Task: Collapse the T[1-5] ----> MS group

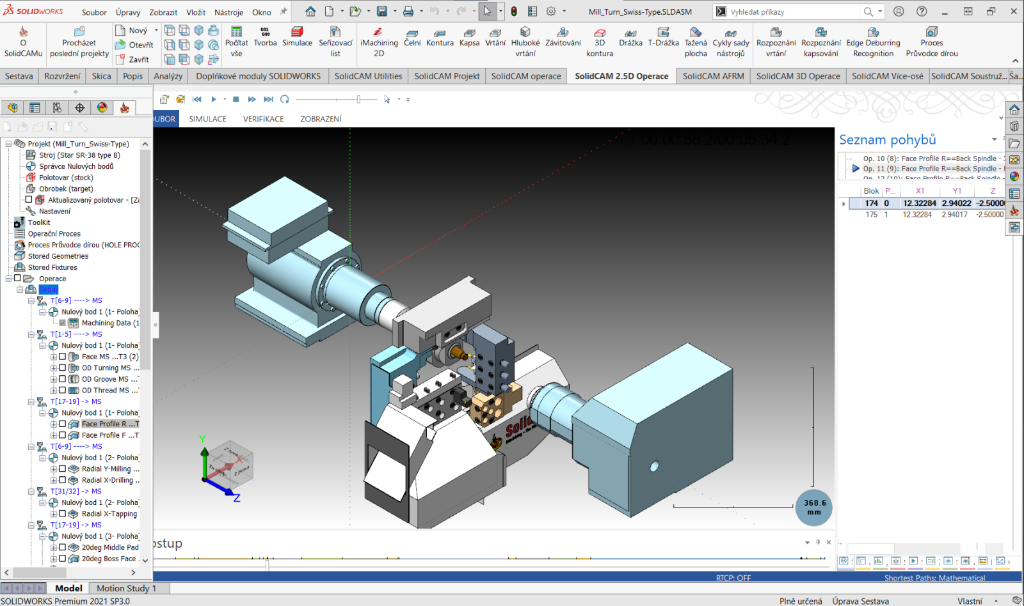Action: coord(31,334)
